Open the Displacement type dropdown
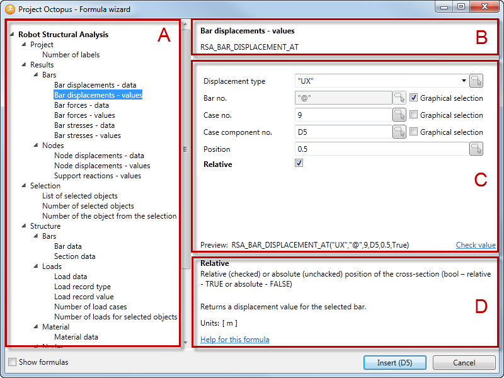 464,81
